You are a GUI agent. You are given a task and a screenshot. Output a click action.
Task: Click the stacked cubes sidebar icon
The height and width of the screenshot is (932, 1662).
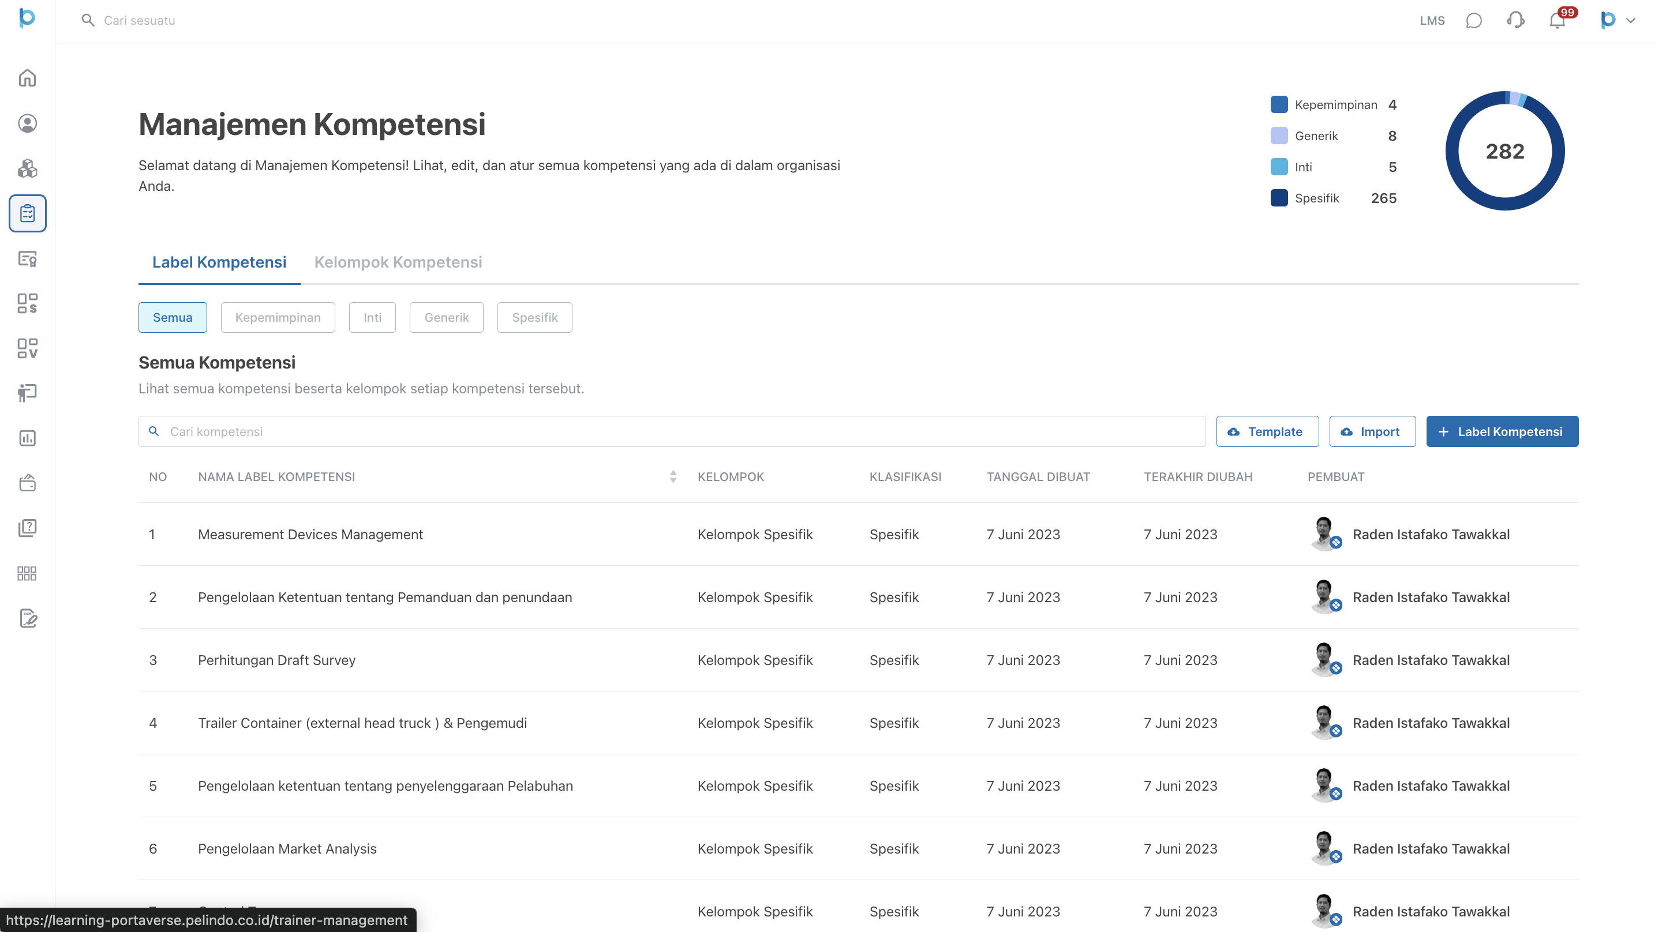27,168
